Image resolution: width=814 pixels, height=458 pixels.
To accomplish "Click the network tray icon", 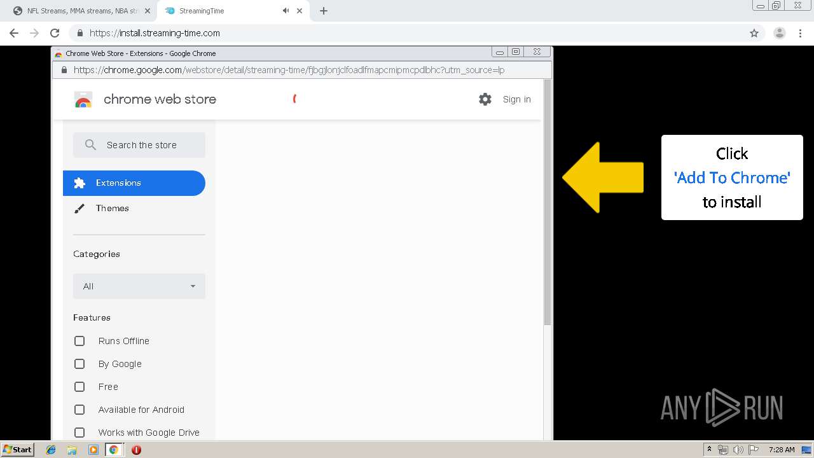I will click(723, 450).
